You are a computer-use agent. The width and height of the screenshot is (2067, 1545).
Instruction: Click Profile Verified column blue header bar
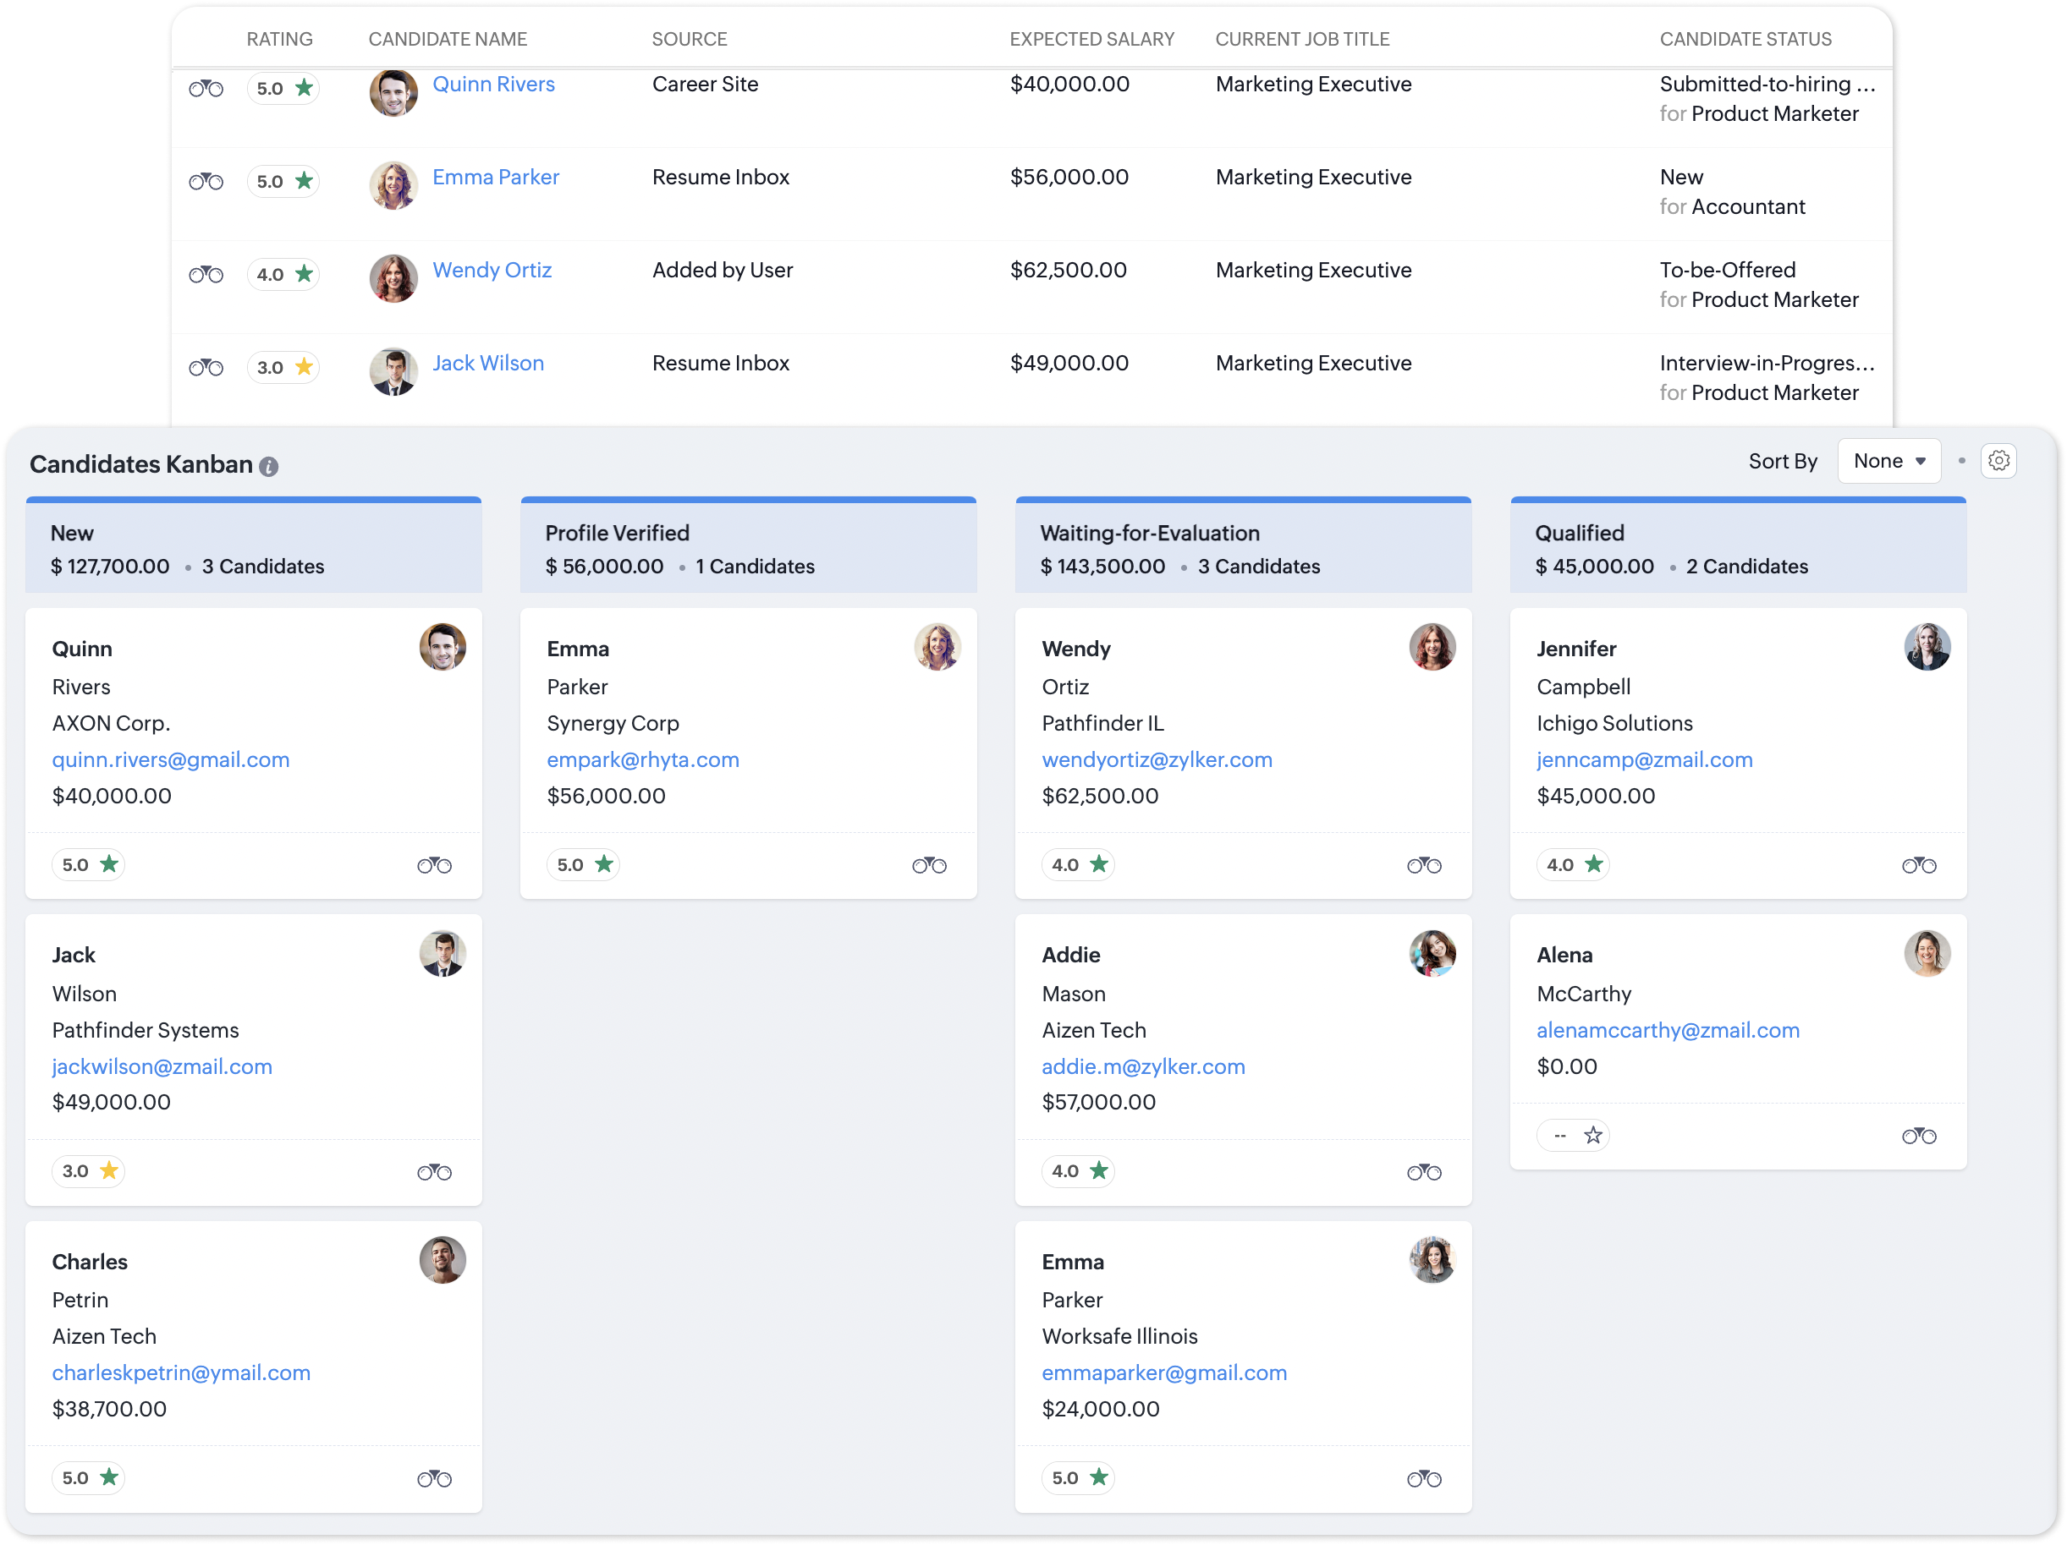pyautogui.click(x=748, y=501)
